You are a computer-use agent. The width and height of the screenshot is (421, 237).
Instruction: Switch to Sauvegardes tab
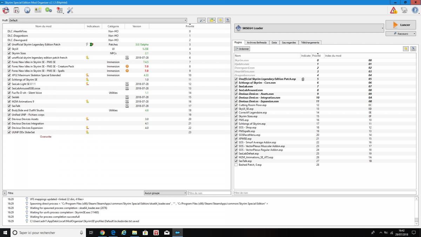click(x=289, y=42)
